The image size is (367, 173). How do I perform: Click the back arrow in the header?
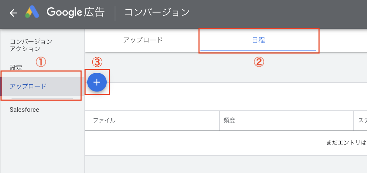point(13,13)
